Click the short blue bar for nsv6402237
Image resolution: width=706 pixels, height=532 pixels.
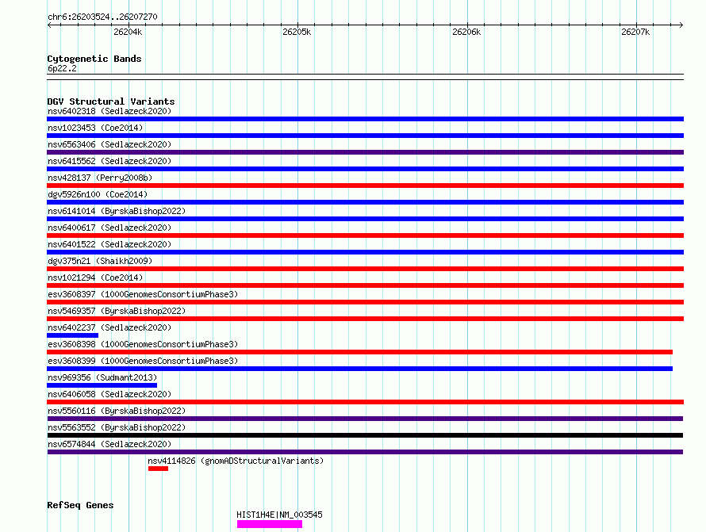coord(72,335)
